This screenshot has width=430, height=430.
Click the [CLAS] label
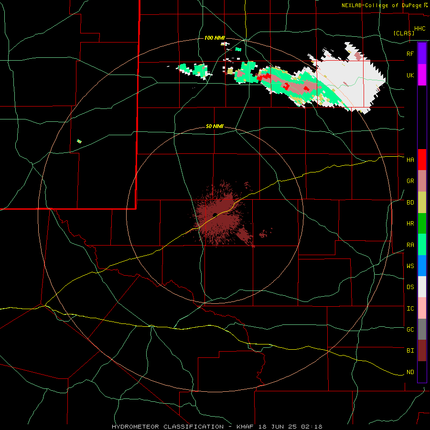point(404,33)
